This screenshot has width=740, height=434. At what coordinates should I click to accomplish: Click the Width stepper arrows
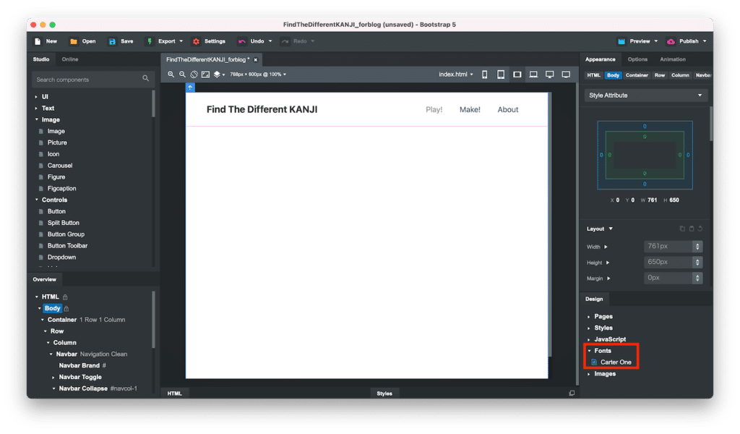pyautogui.click(x=697, y=247)
